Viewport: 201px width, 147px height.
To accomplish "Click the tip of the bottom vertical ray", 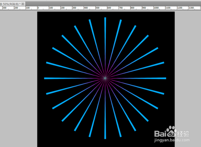I will [x=105, y=138].
